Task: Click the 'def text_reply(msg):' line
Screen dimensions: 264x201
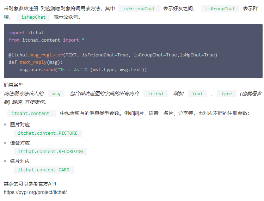Action: [36, 62]
